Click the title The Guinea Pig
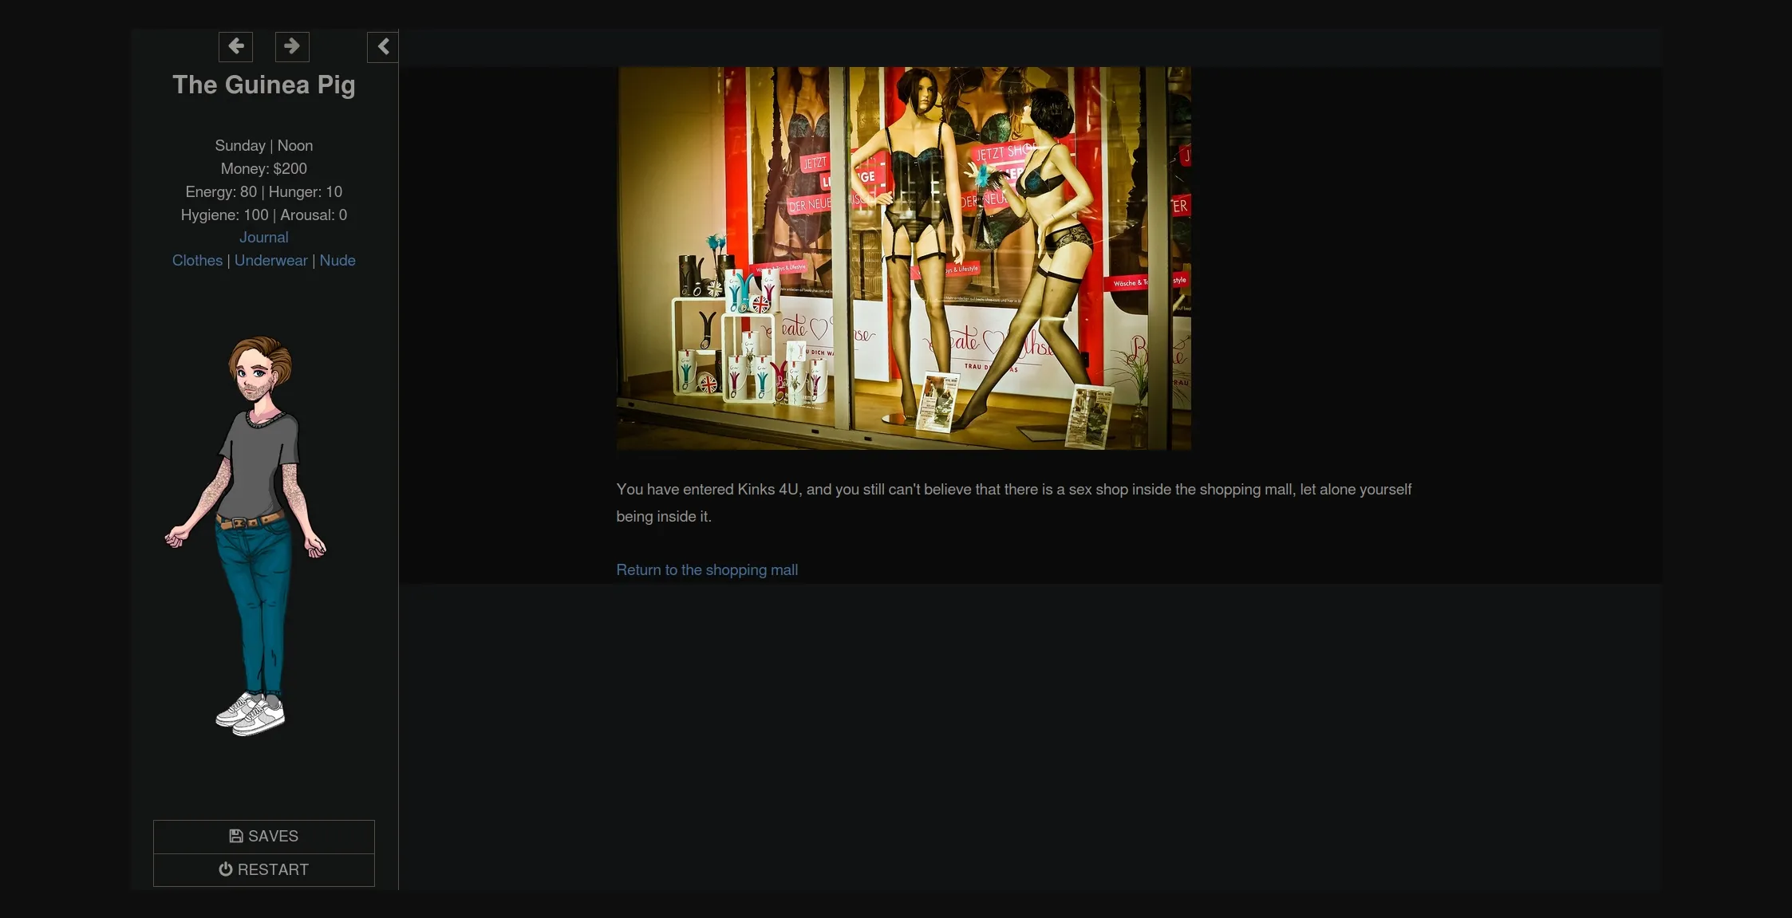The image size is (1792, 918). [x=263, y=85]
